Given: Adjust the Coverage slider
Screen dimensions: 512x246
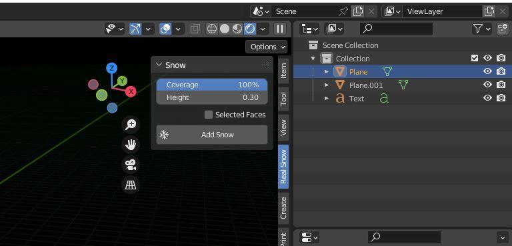Looking at the screenshot, I should 212,85.
